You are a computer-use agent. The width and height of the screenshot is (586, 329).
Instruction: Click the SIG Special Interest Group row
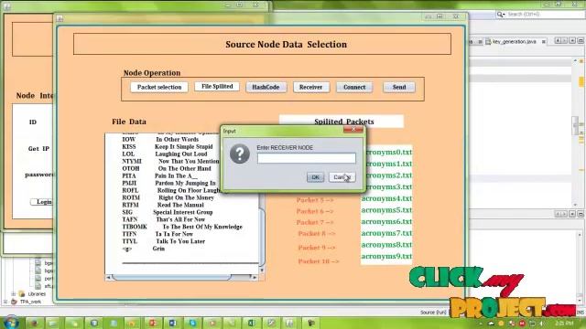click(168, 212)
